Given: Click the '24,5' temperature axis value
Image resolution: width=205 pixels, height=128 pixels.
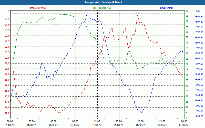Looking at the screenshot, I should click(7, 19).
